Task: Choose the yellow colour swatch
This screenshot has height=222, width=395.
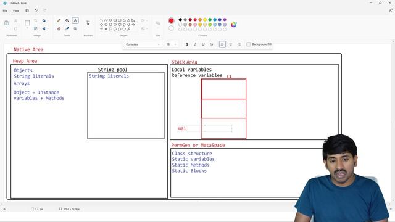Action: 205,20
